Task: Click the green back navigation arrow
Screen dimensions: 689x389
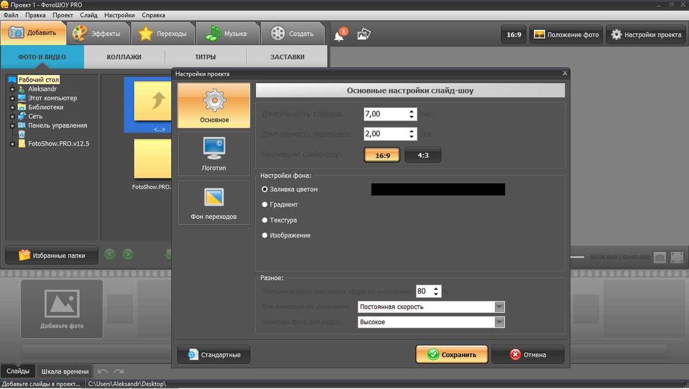Action: pos(110,254)
